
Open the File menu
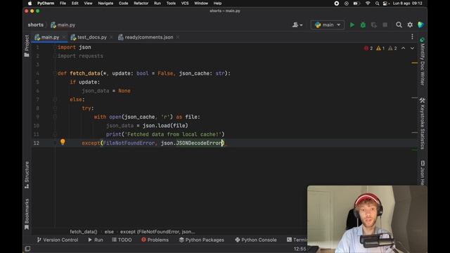point(63,4)
